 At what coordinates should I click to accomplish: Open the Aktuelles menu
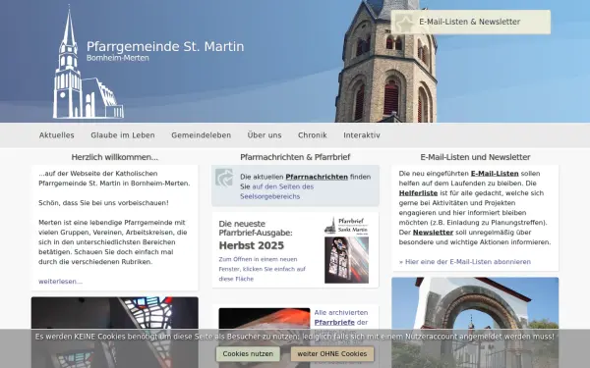[x=57, y=135]
